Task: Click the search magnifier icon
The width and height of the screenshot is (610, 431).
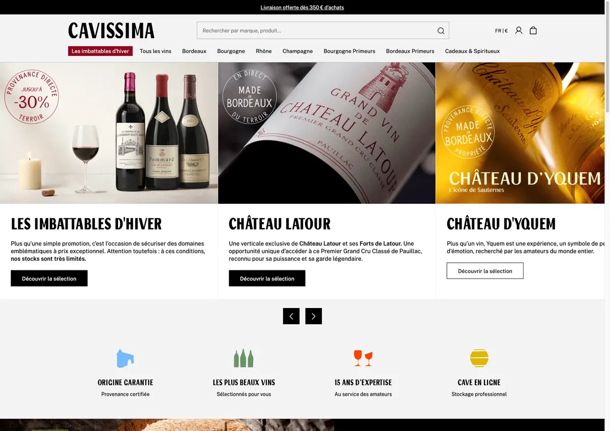Action: pyautogui.click(x=441, y=30)
